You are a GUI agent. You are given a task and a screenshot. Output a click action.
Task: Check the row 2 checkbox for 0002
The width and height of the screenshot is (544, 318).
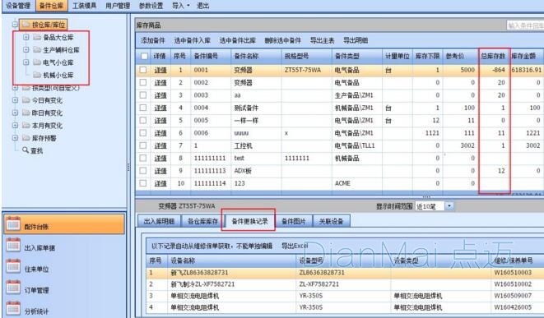143,82
